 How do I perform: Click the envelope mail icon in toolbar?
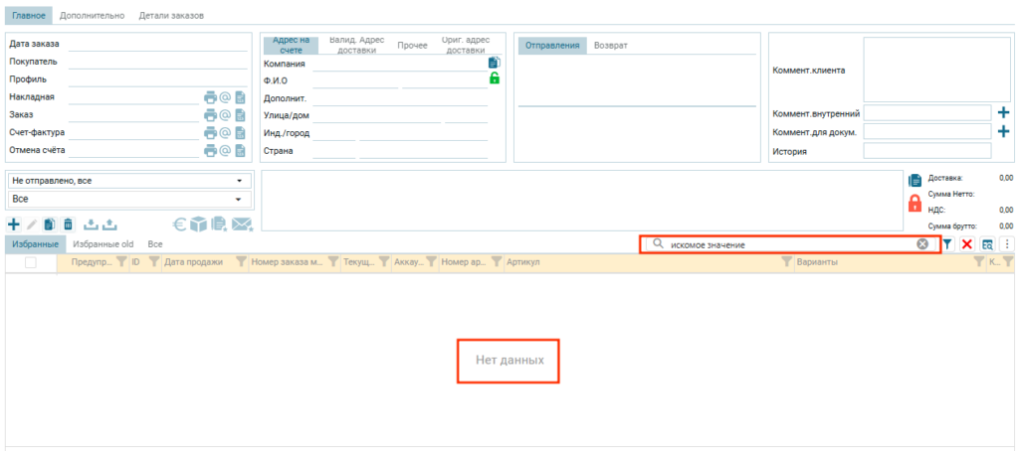coord(242,225)
